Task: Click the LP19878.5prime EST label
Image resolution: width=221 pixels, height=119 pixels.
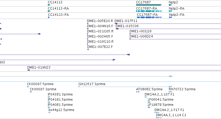Action: pos(160,105)
